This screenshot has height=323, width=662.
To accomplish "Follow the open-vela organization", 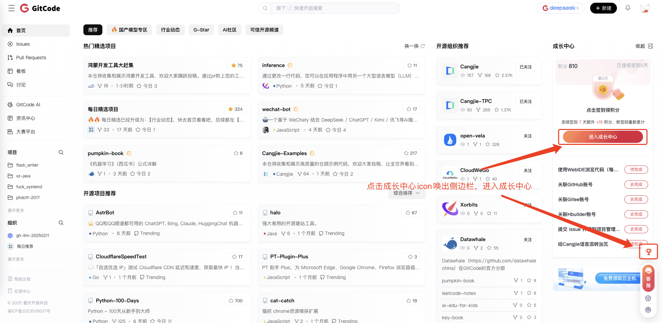I will click(x=527, y=136).
